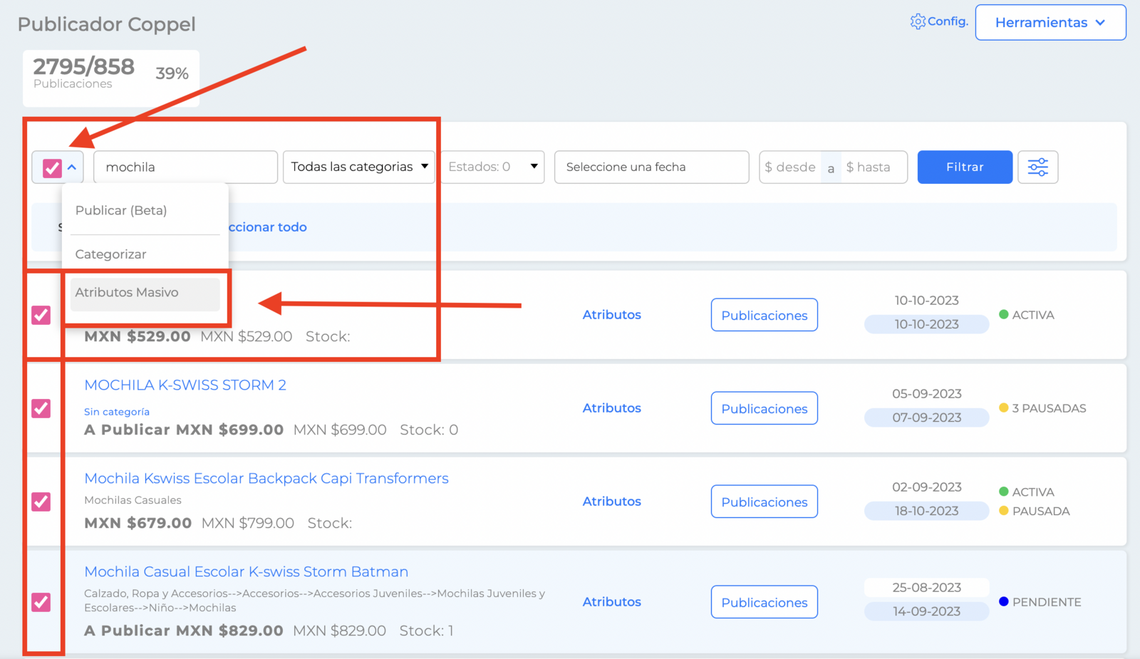
Task: Open Atributos link for 10-10-2023 row
Action: coord(611,315)
